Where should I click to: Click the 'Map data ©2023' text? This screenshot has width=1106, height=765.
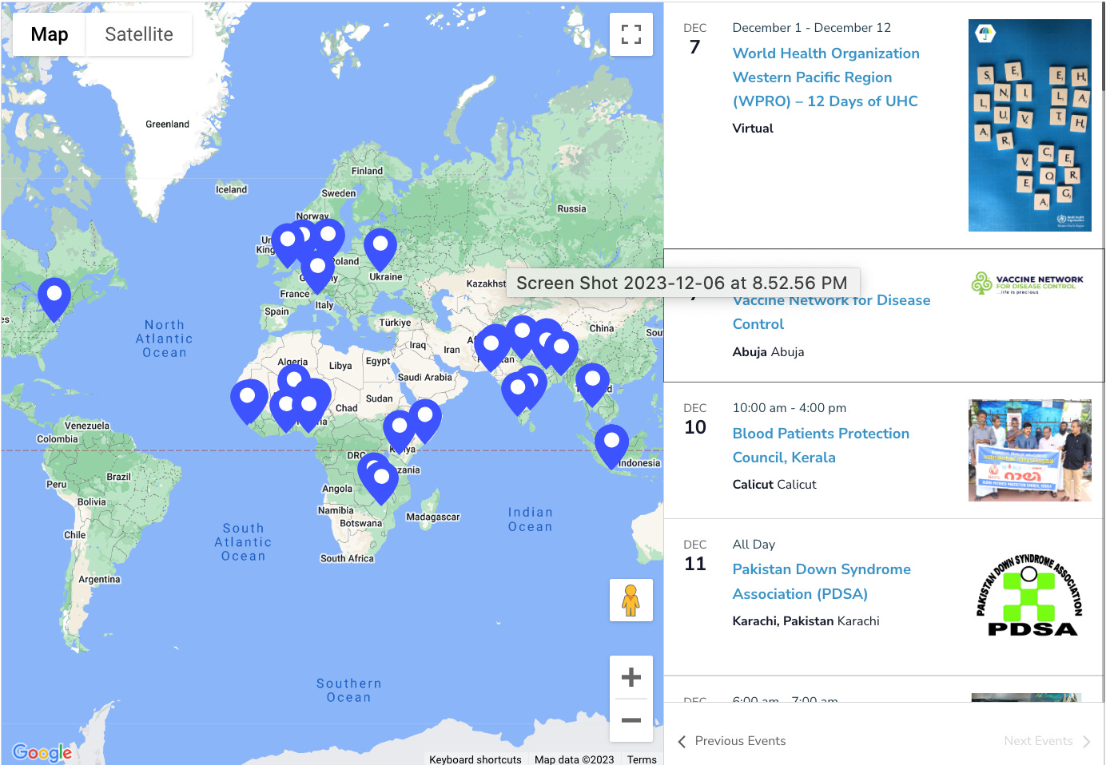click(x=574, y=759)
